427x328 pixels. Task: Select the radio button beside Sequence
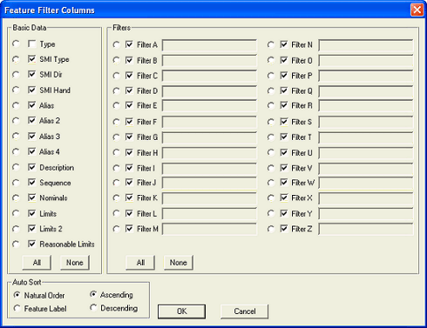16,183
